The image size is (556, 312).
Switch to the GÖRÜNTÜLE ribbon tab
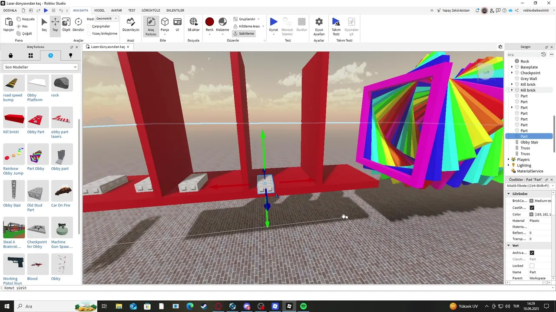coord(151,10)
